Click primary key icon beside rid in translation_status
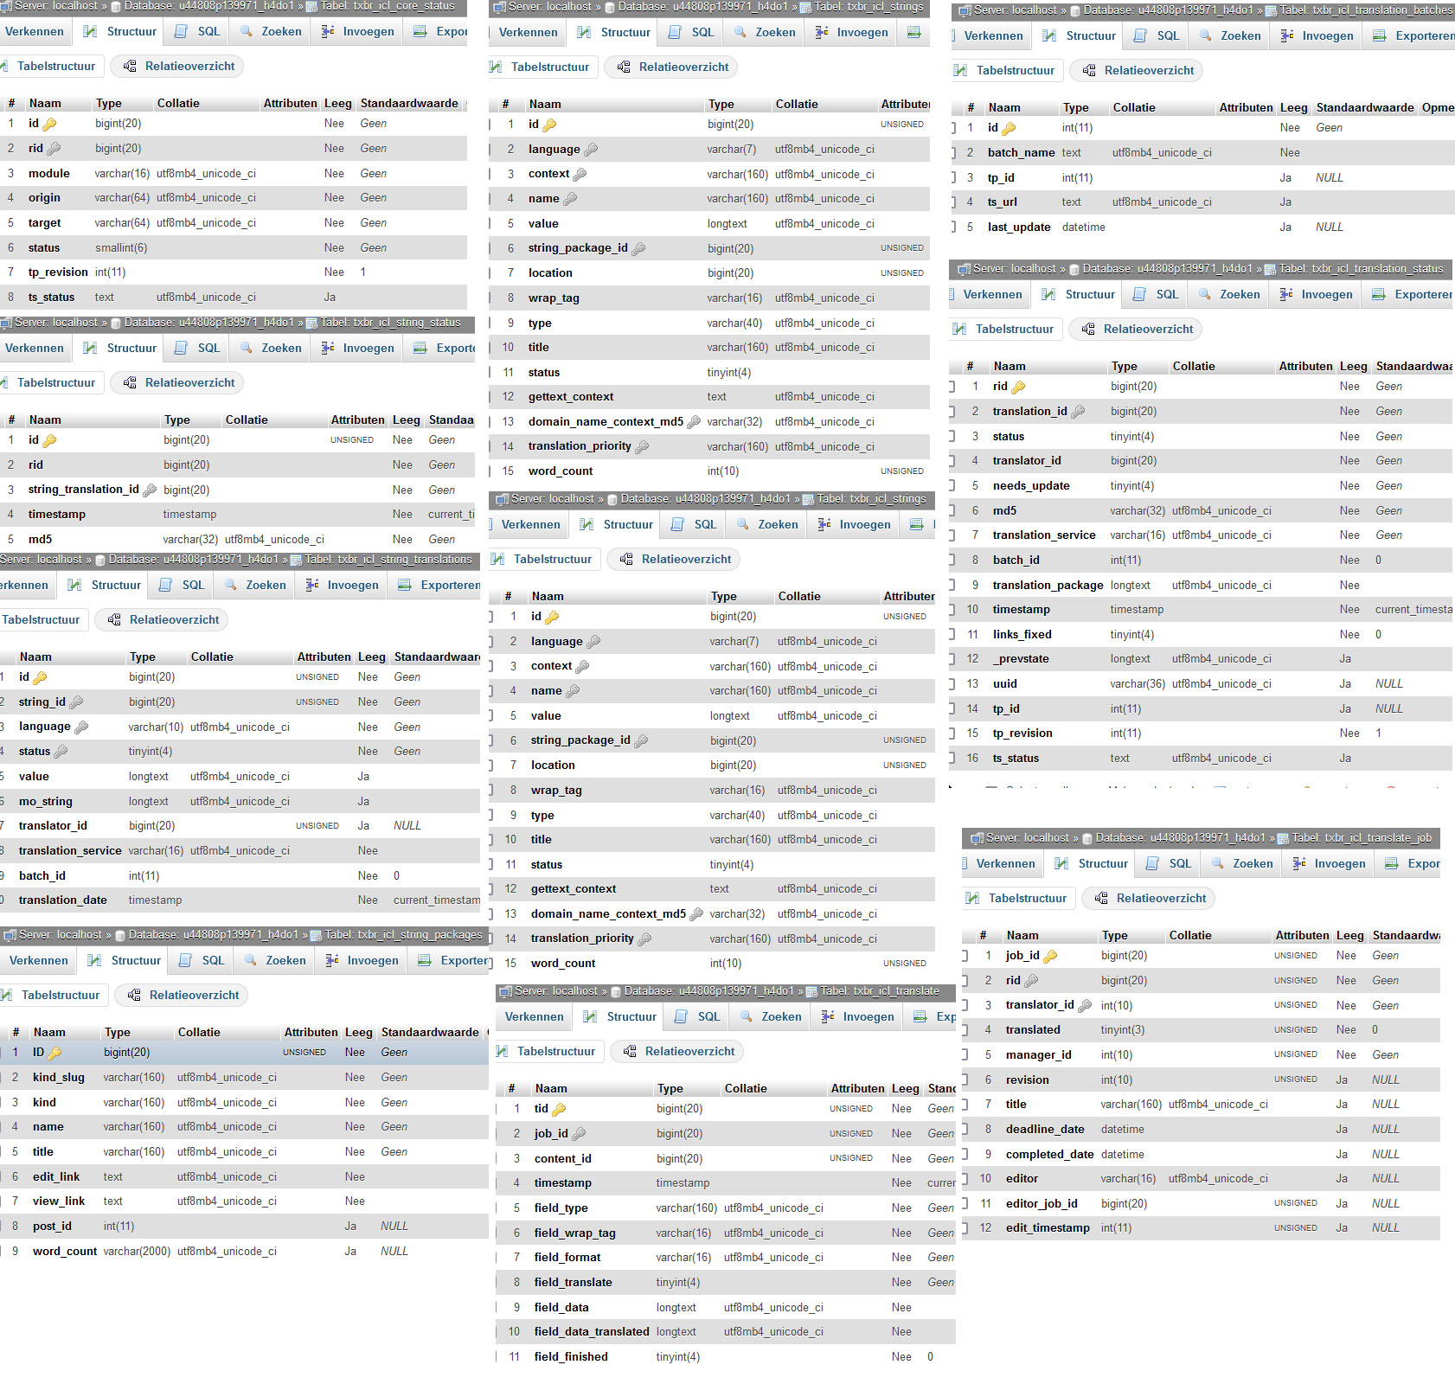 tap(1018, 387)
